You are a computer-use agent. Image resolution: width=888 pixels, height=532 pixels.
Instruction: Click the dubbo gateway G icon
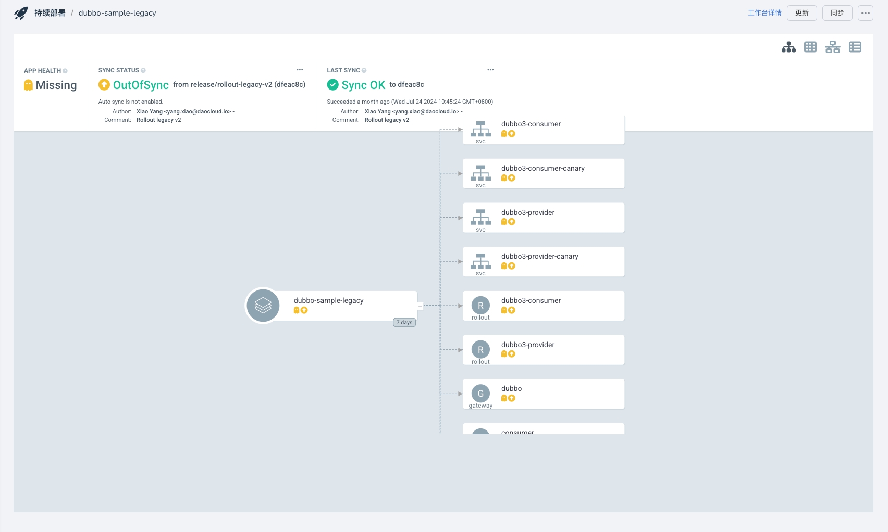(480, 394)
